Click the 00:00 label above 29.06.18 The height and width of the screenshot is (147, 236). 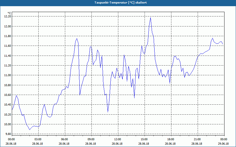pos(224,139)
